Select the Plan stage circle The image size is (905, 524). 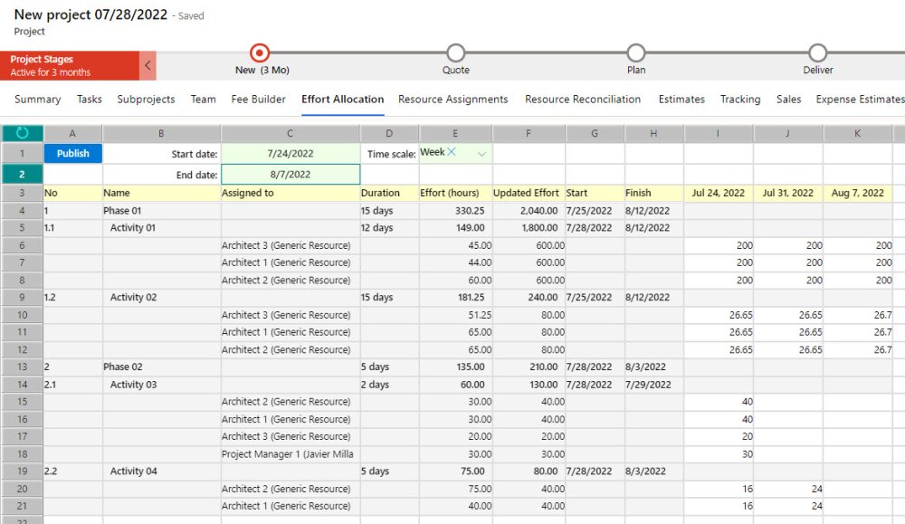coord(636,53)
